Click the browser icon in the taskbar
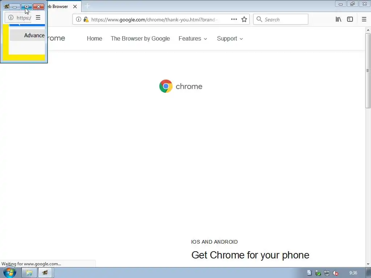Viewport: 371px width, 278px height. pyautogui.click(x=45, y=273)
